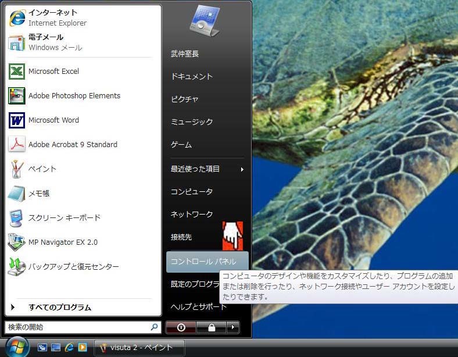The image size is (458, 357).
Task: Open the ペイント (Paint) program
Action: pyautogui.click(x=42, y=169)
